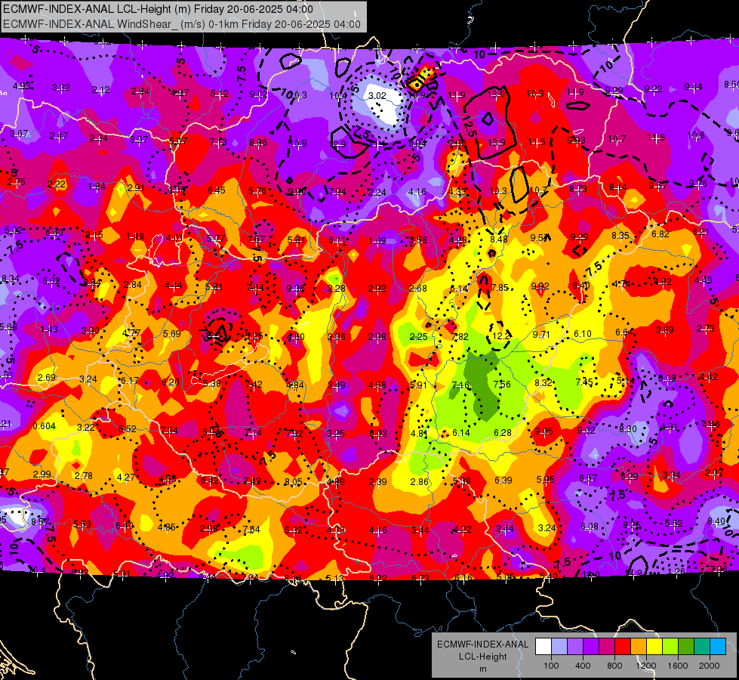Viewport: 739px width, 680px height.
Task: Click the white swatch in the legend
Action: (543, 647)
